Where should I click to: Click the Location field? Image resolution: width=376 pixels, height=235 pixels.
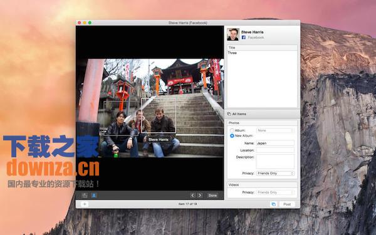[x=275, y=150]
